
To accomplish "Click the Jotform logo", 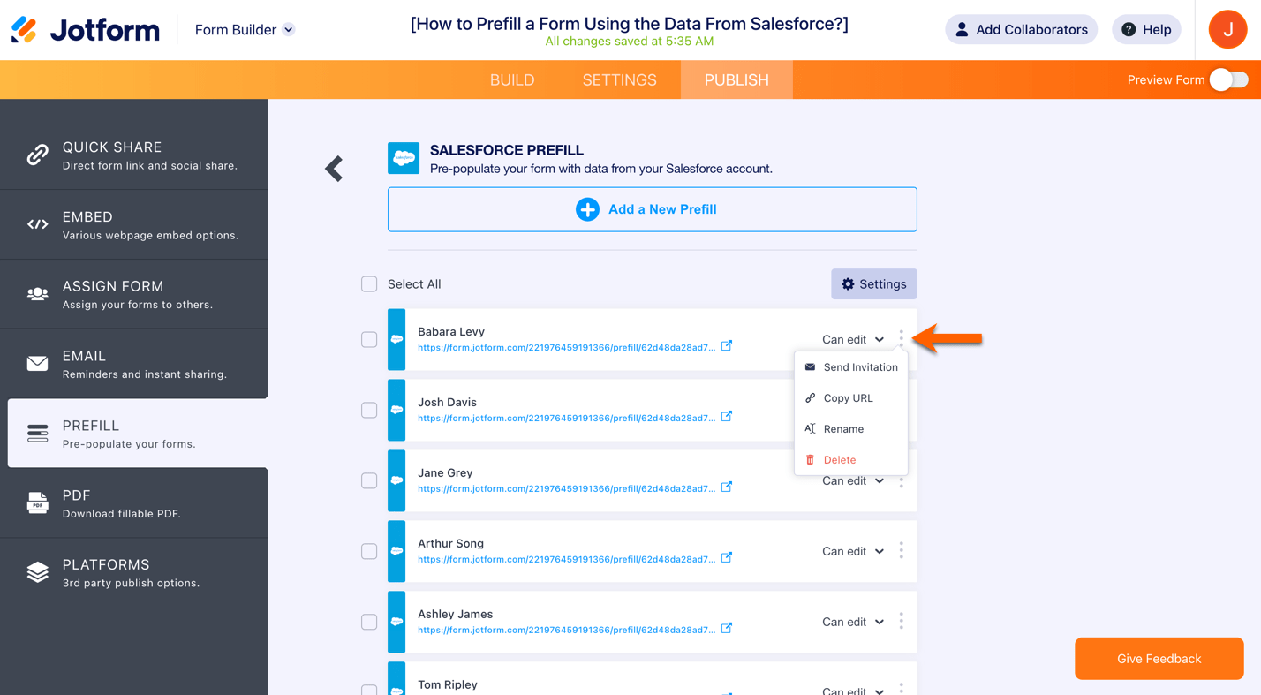I will coord(86,30).
